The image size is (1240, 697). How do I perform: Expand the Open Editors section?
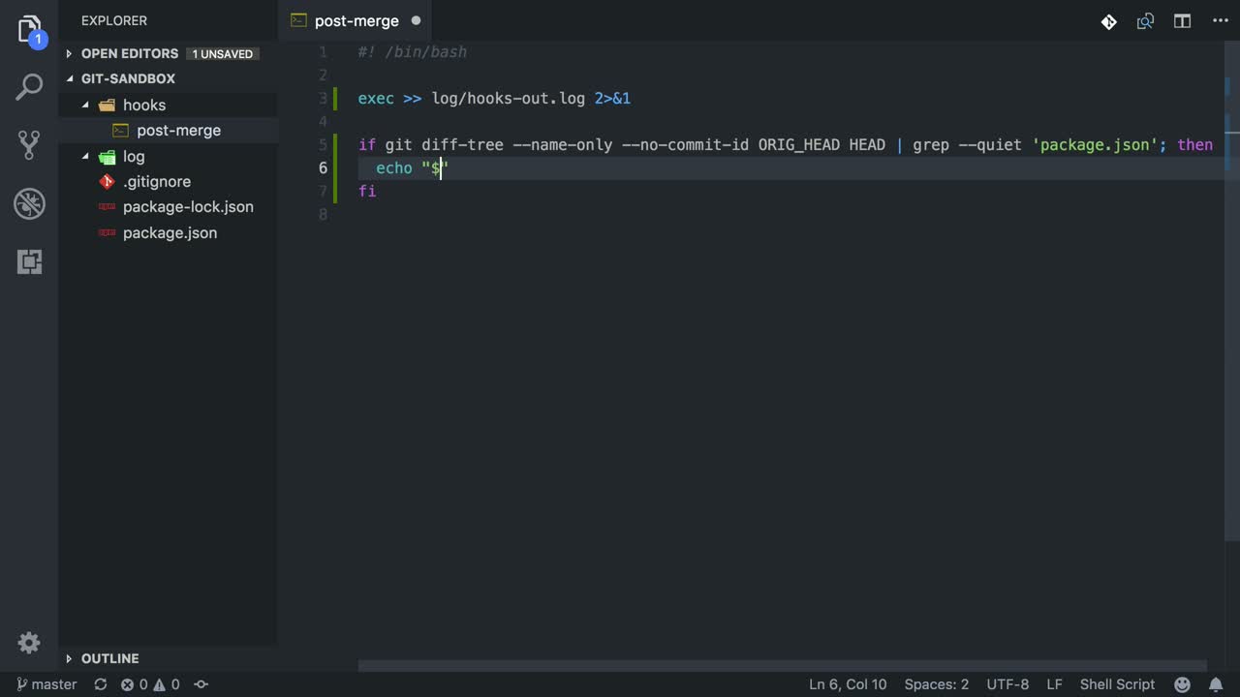(x=69, y=53)
